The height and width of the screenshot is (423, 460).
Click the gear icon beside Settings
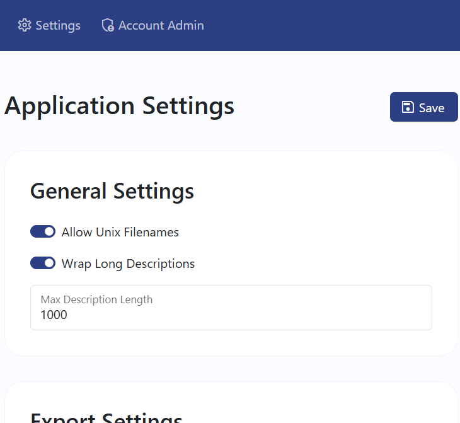(x=25, y=25)
